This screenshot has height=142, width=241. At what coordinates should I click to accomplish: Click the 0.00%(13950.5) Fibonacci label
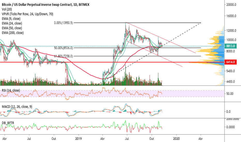(x=63, y=23)
